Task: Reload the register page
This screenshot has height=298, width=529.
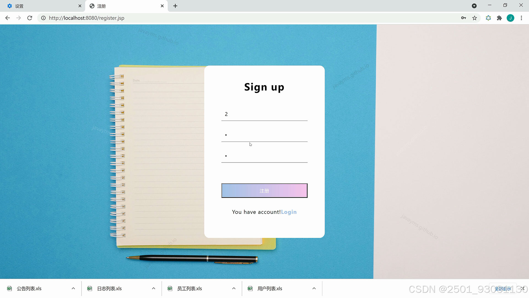Action: (x=30, y=18)
